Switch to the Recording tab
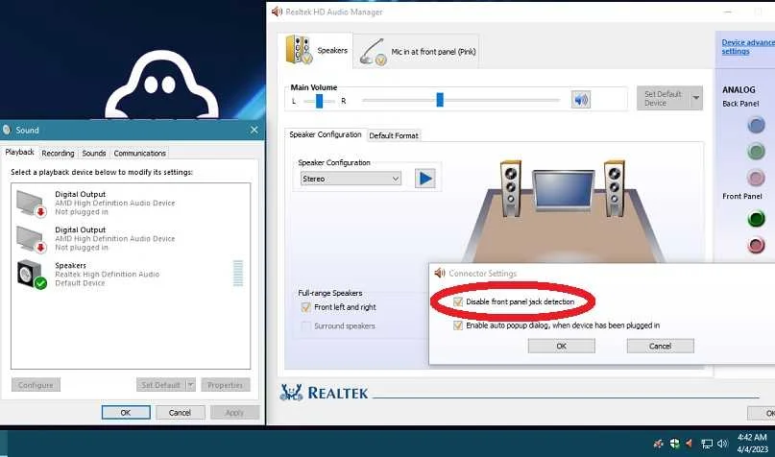Viewport: 775px width, 457px height. [x=58, y=154]
